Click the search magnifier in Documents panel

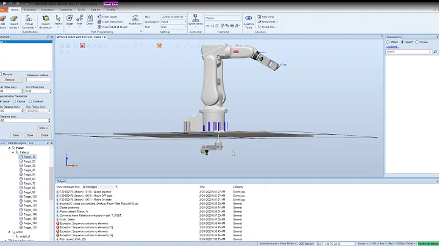pos(435,52)
